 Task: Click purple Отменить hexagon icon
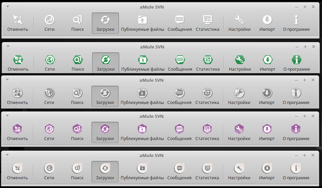(17, 129)
